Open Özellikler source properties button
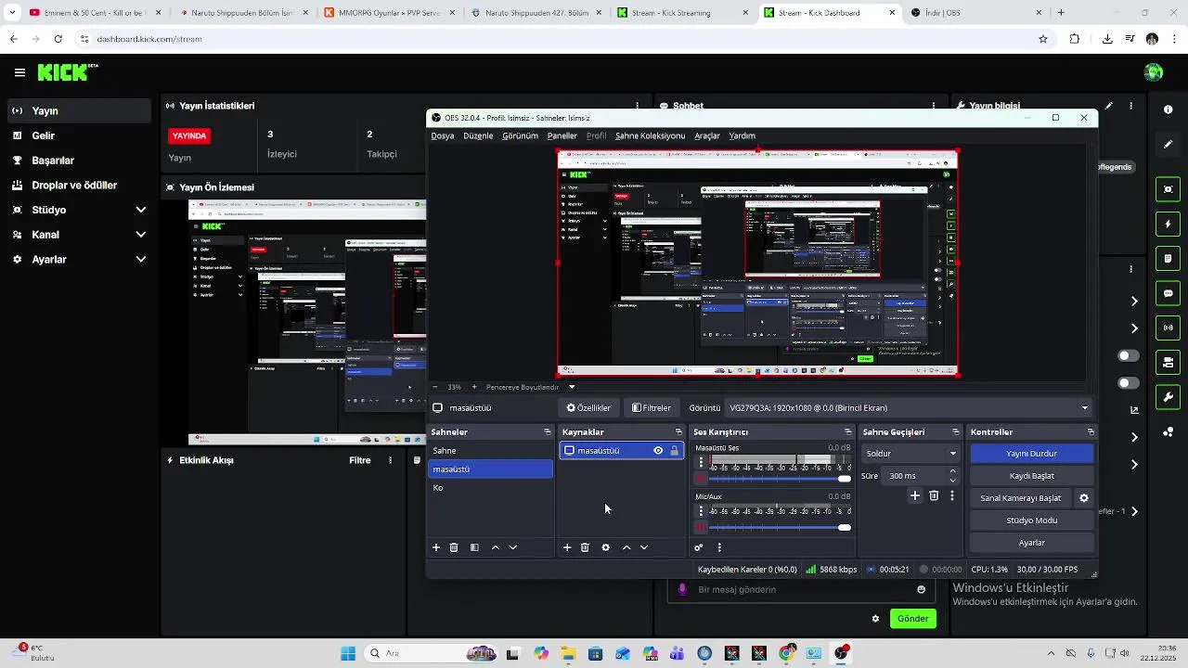This screenshot has width=1188, height=668. (x=588, y=407)
